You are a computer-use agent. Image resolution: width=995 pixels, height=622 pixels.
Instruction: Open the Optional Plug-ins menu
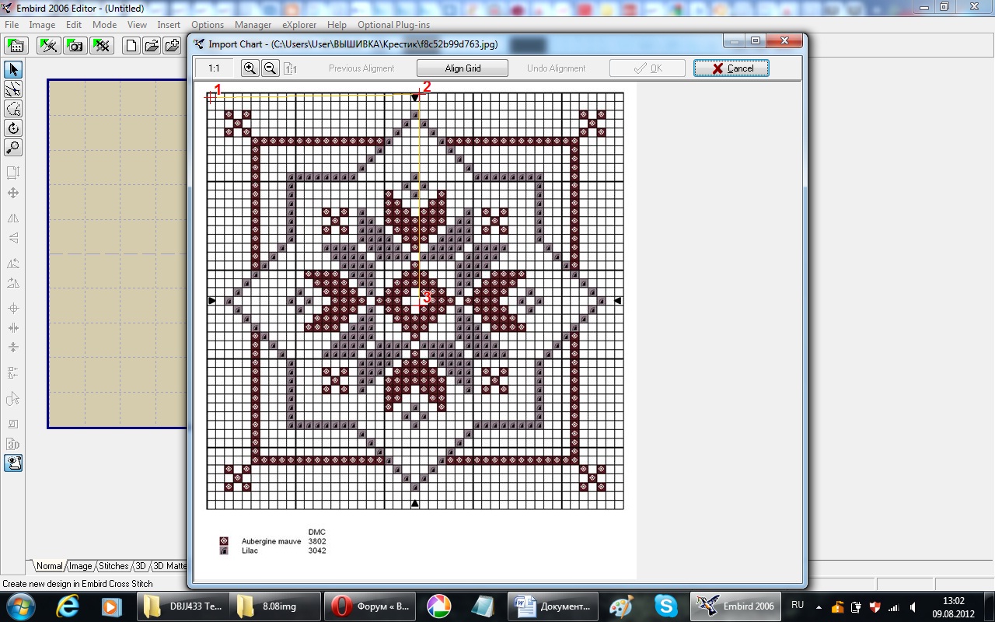(x=393, y=25)
